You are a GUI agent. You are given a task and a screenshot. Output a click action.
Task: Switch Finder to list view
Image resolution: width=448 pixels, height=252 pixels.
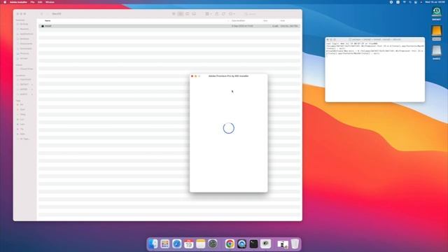181,14
